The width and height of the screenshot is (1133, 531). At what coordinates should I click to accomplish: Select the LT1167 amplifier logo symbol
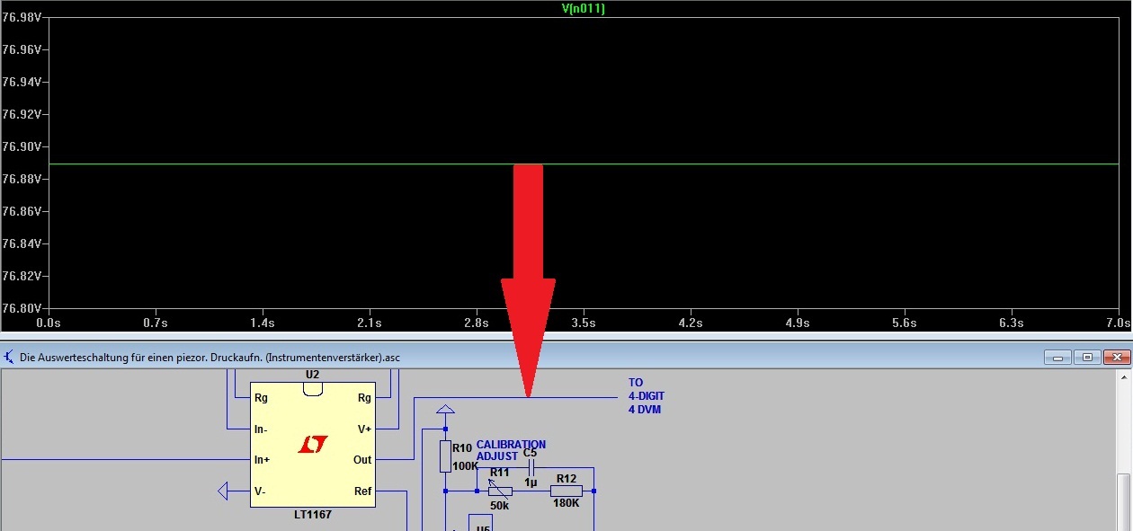313,444
